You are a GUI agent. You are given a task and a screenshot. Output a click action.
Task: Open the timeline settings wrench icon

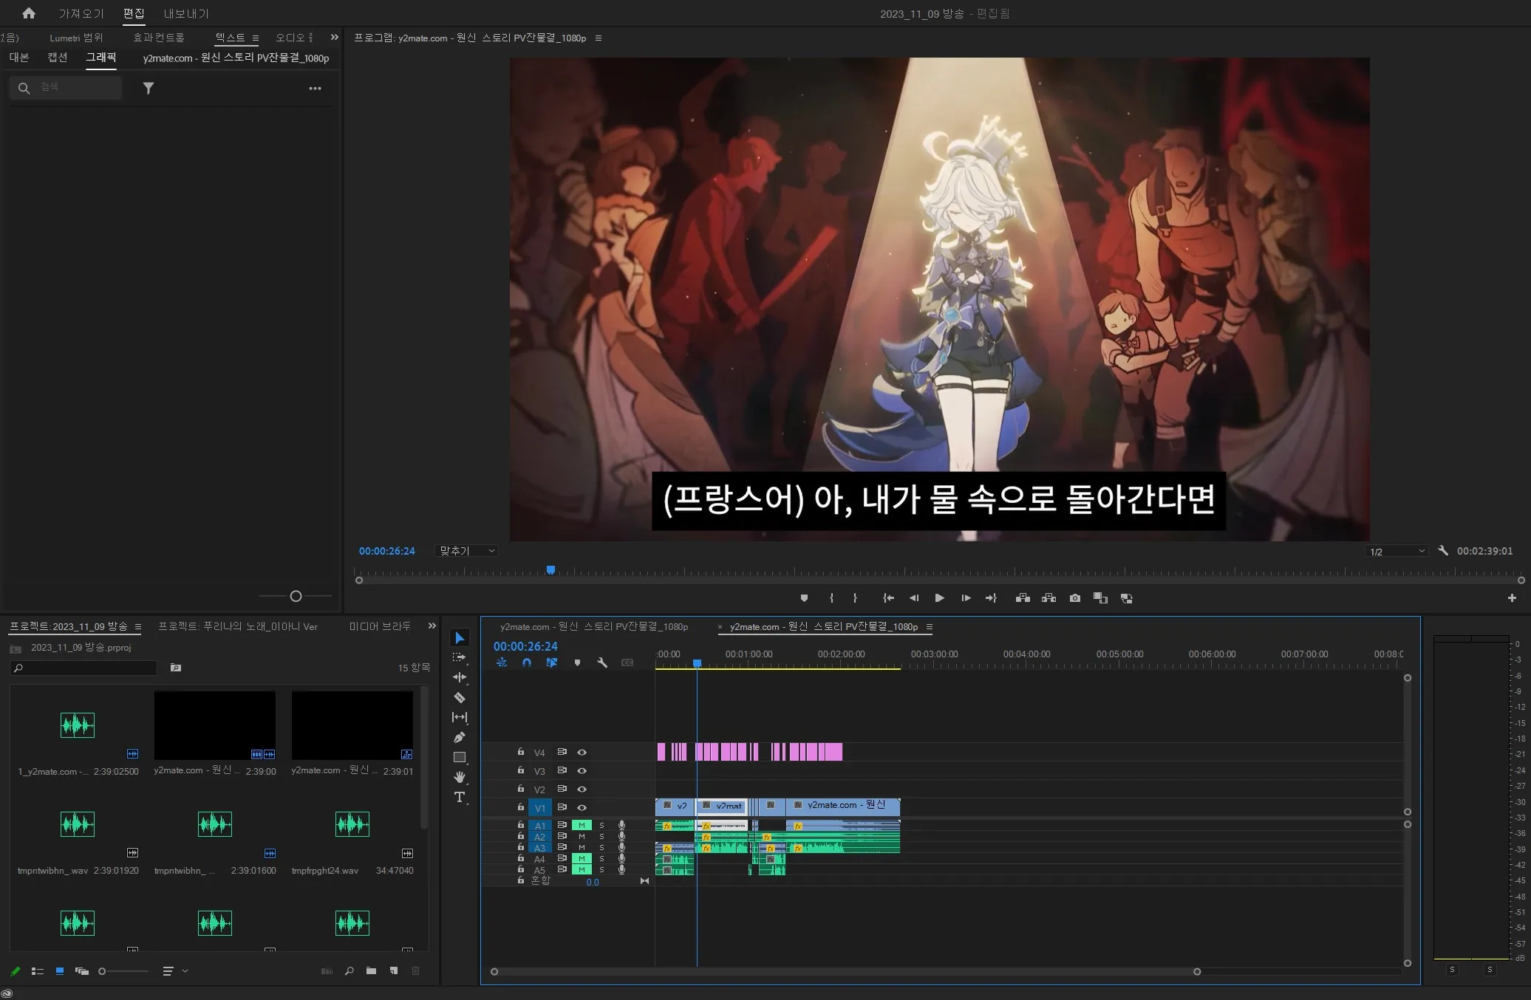(602, 662)
